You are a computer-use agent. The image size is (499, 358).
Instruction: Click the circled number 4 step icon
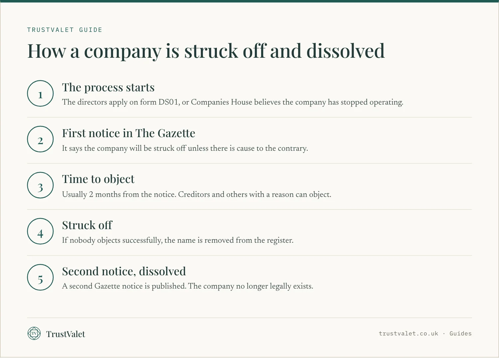(x=40, y=231)
